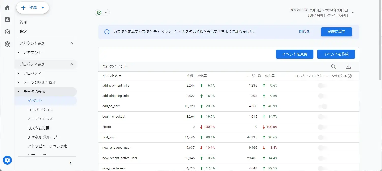Image resolution: width=382 pixels, height=171 pixels.
Task: Open the settings gear at bottom left
Action: click(x=7, y=160)
